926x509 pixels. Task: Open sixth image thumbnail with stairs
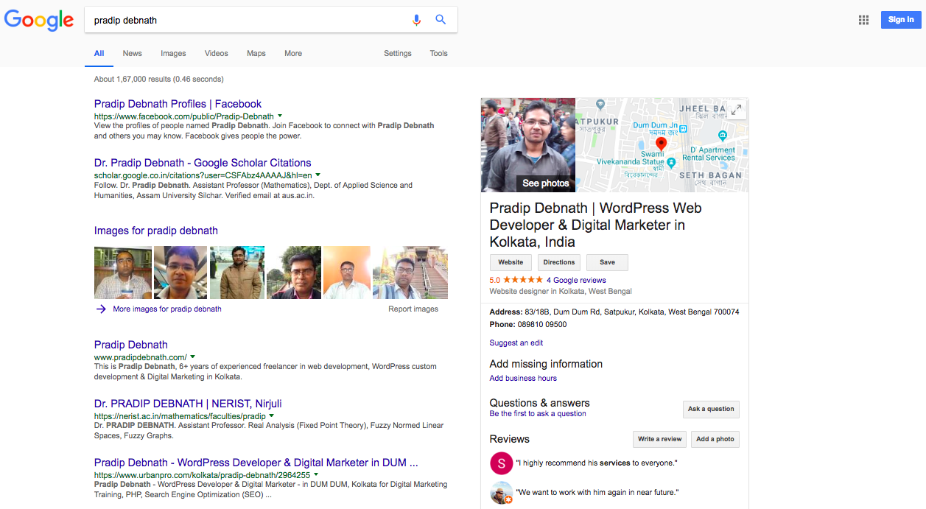pos(410,273)
